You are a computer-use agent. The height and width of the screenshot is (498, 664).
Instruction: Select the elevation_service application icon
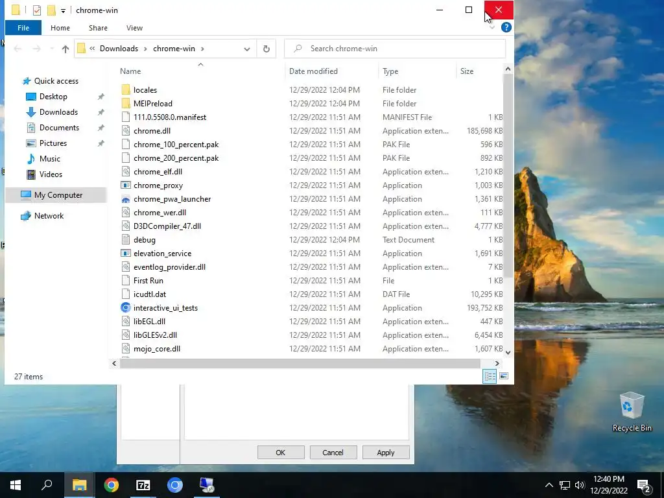point(125,254)
